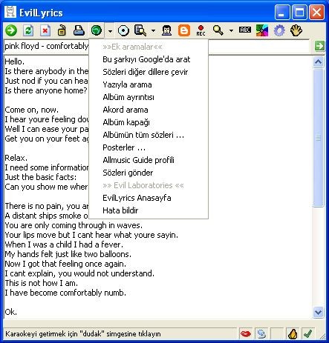Click the lyric line 'I have become comfortably numb.'
329x343 pixels.
[65, 293]
